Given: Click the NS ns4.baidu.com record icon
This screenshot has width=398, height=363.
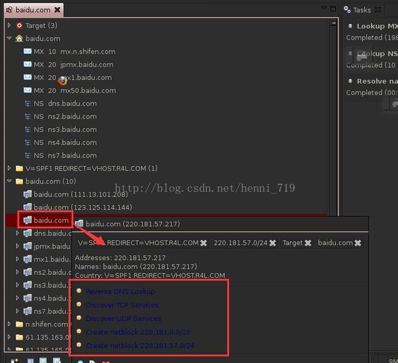Looking at the screenshot, I should 28,142.
